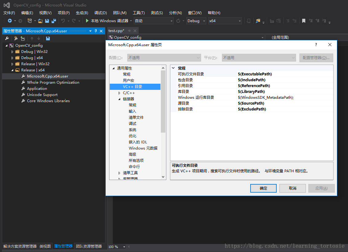This screenshot has width=348, height=252.
Task: Select Core Windows Libraries sheet
Action: pos(48,101)
